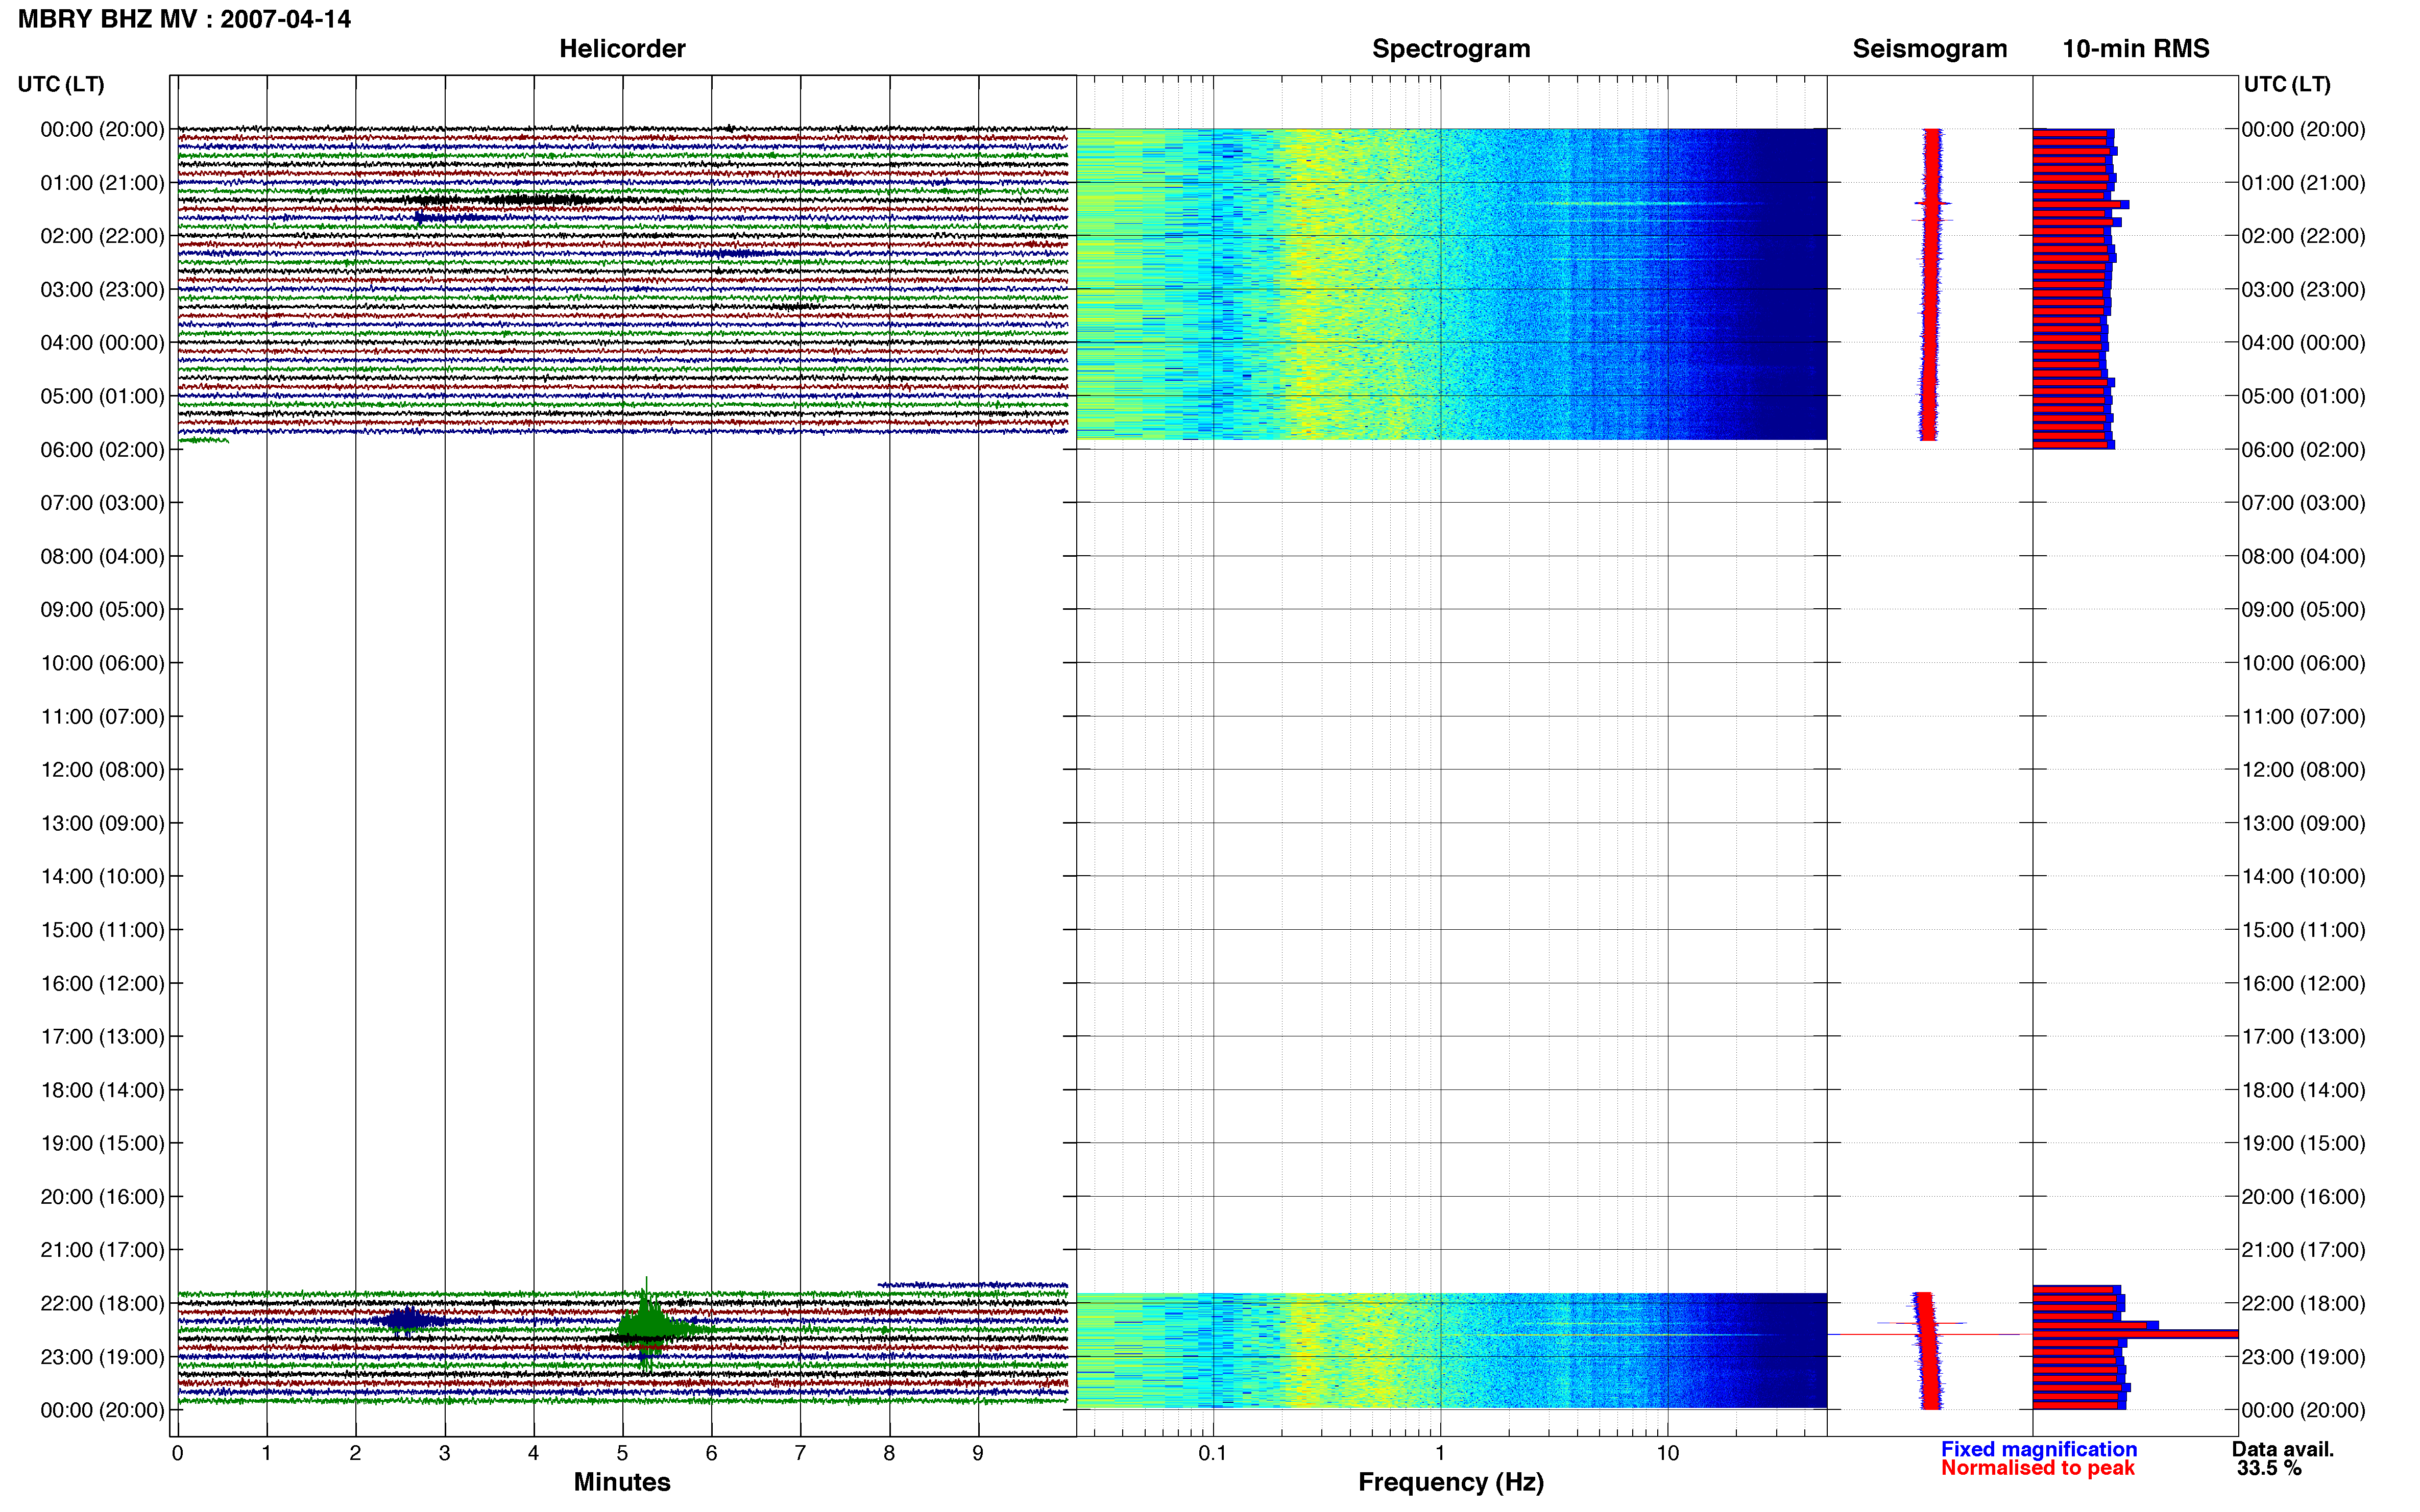Click the 'Fixed magnification' legend text

tap(2039, 1449)
